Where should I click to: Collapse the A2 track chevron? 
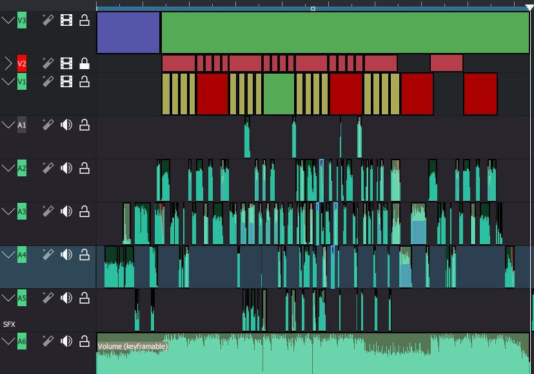[x=8, y=168]
